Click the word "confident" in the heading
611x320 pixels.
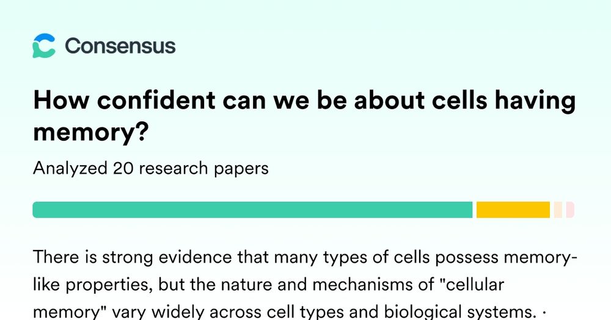(156, 101)
